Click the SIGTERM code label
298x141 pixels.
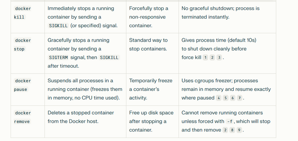coord(58,58)
